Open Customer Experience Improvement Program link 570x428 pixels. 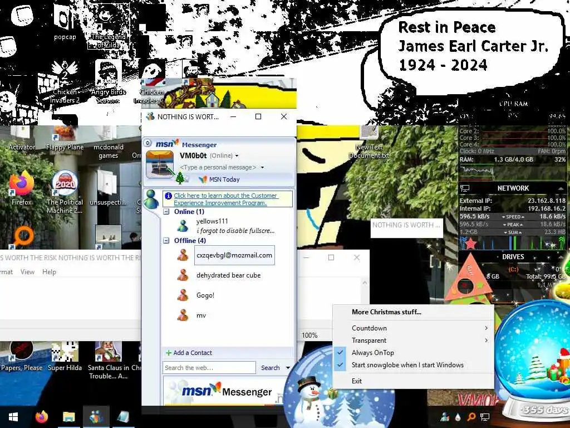[225, 199]
